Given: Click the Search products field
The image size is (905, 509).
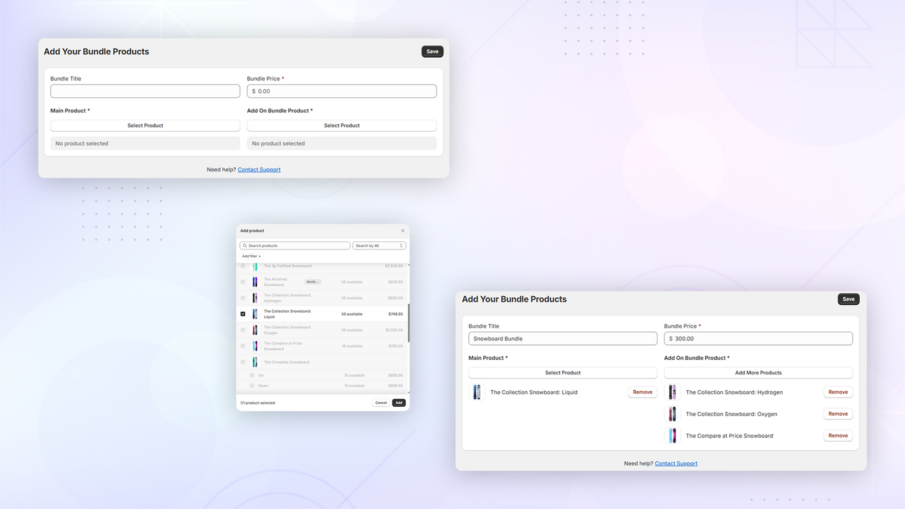Looking at the screenshot, I should 295,245.
